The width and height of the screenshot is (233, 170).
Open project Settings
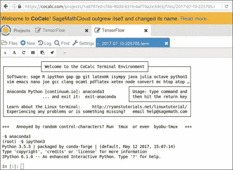tap(84, 43)
